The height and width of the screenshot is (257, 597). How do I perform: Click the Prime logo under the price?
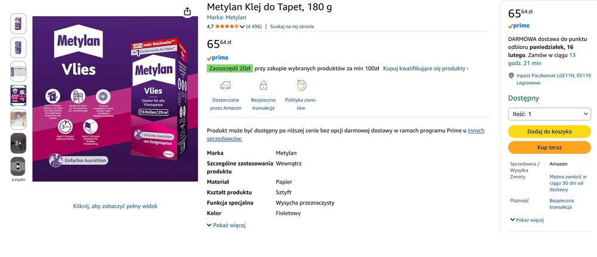tap(217, 58)
